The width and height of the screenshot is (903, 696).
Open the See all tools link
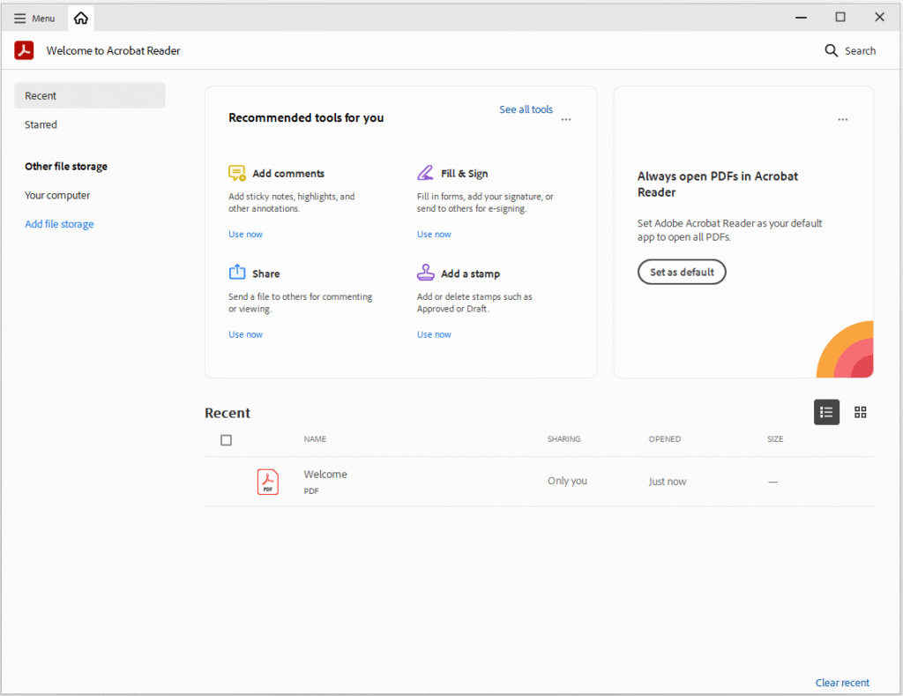(x=526, y=109)
